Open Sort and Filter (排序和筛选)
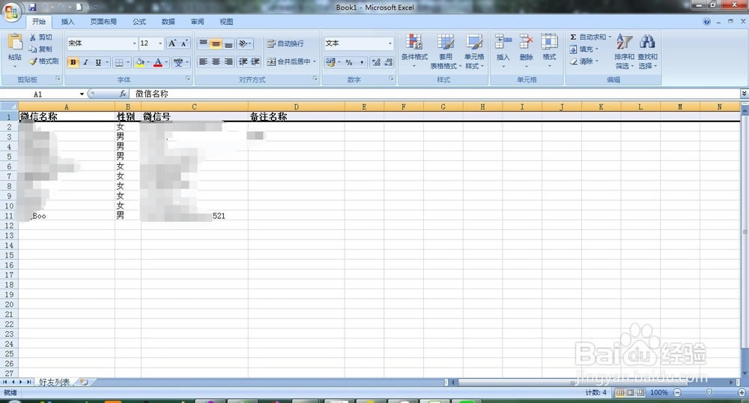Image resolution: width=749 pixels, height=403 pixels. (x=624, y=51)
